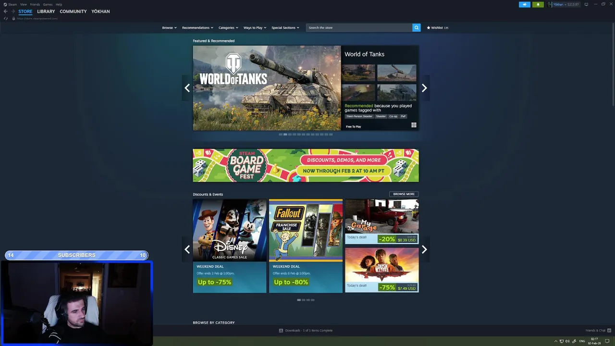Viewport: 615px width, 346px height.
Task: Open the World of Tanks main capsule image
Action: tap(267, 88)
